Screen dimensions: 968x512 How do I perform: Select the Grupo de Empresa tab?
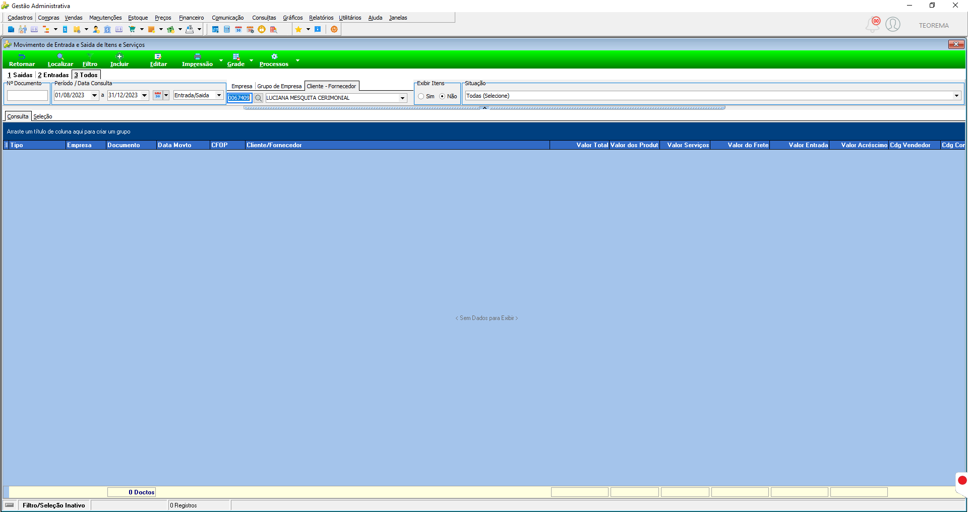point(279,86)
